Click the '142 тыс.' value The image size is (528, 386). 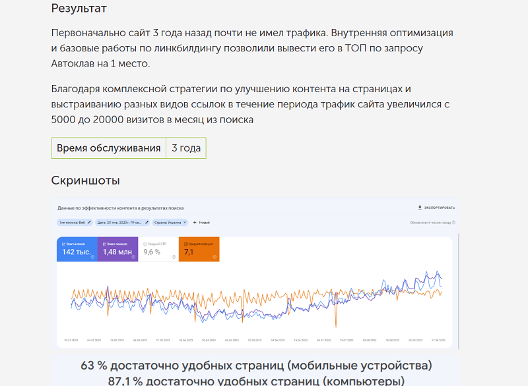coord(77,252)
